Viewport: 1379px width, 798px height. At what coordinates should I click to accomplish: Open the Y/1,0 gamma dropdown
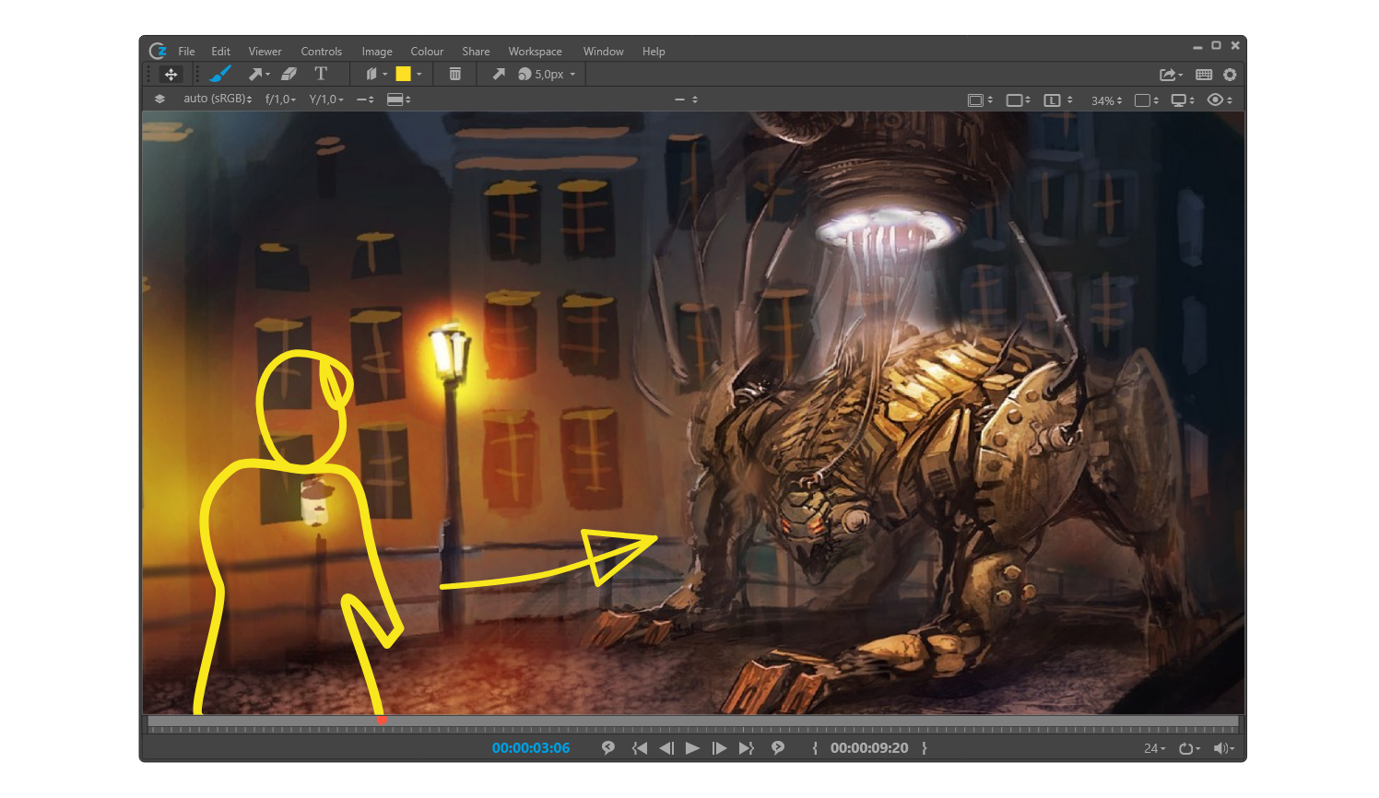[326, 100]
